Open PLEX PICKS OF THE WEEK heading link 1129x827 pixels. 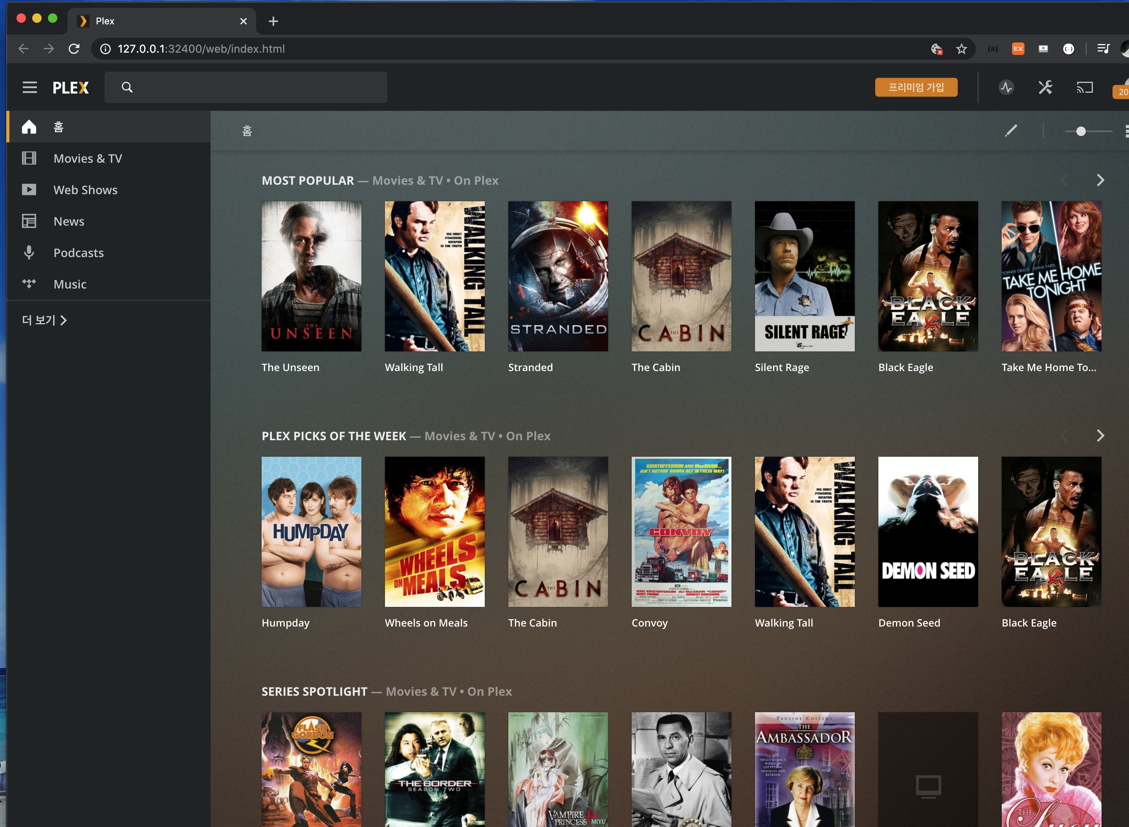(334, 436)
